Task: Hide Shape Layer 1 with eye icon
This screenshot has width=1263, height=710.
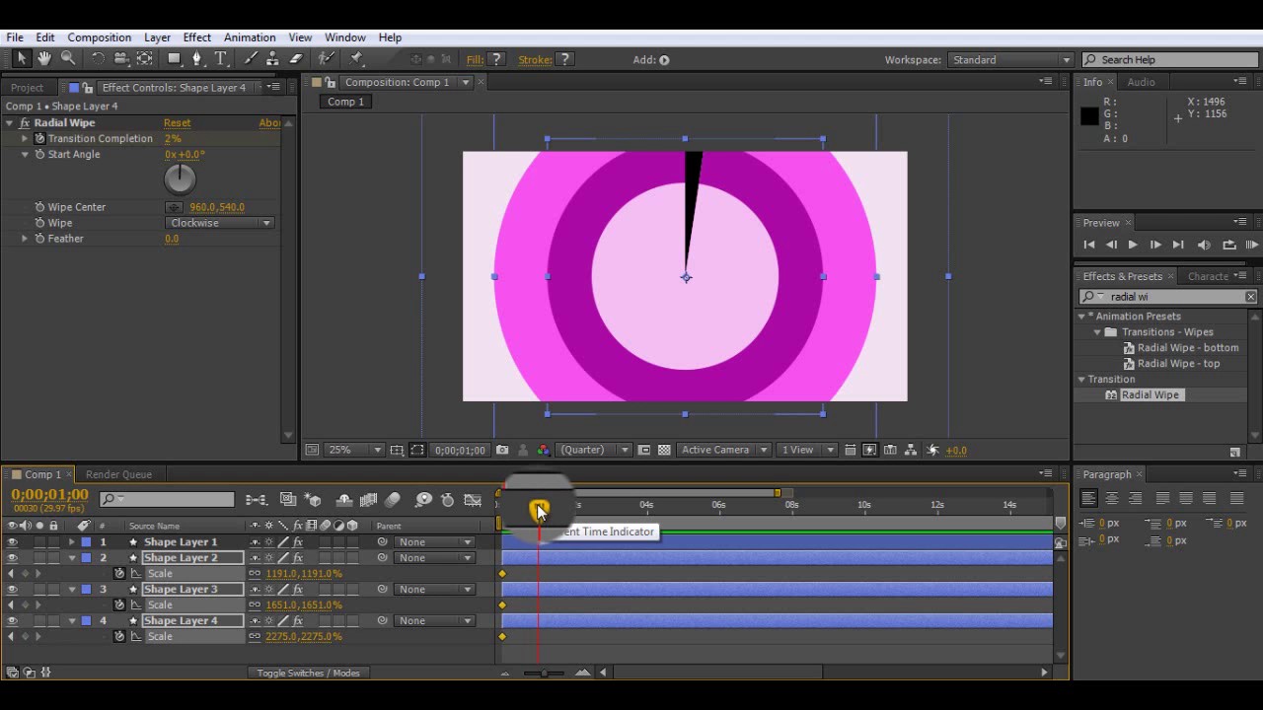Action: click(x=12, y=542)
